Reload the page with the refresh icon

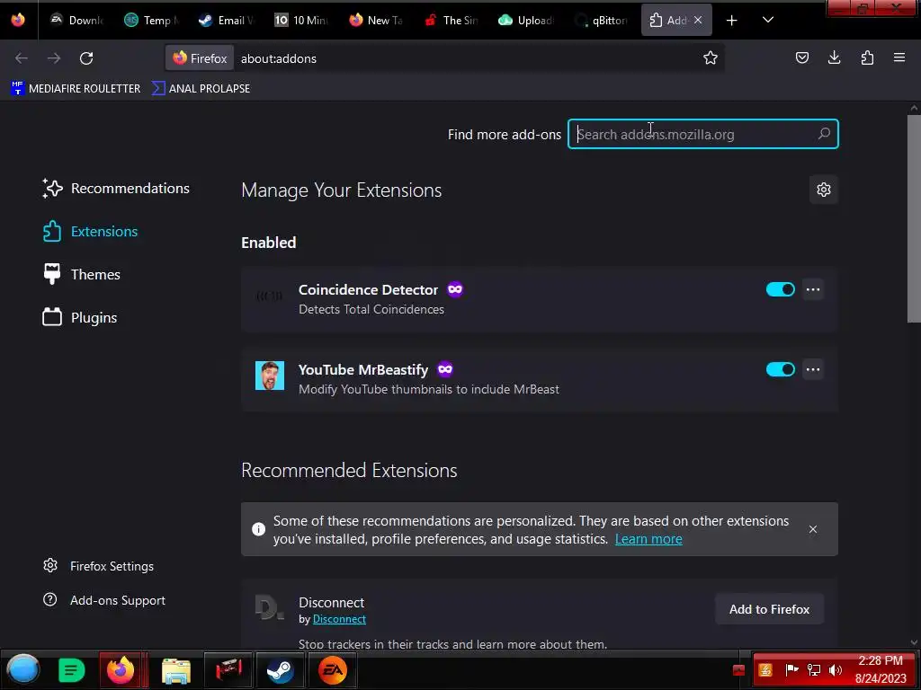coord(86,58)
